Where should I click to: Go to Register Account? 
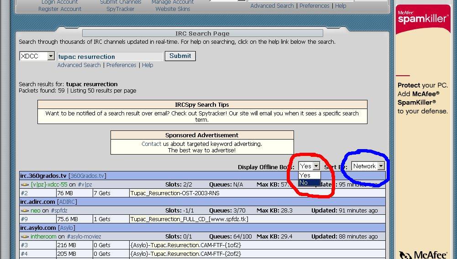[x=60, y=9]
